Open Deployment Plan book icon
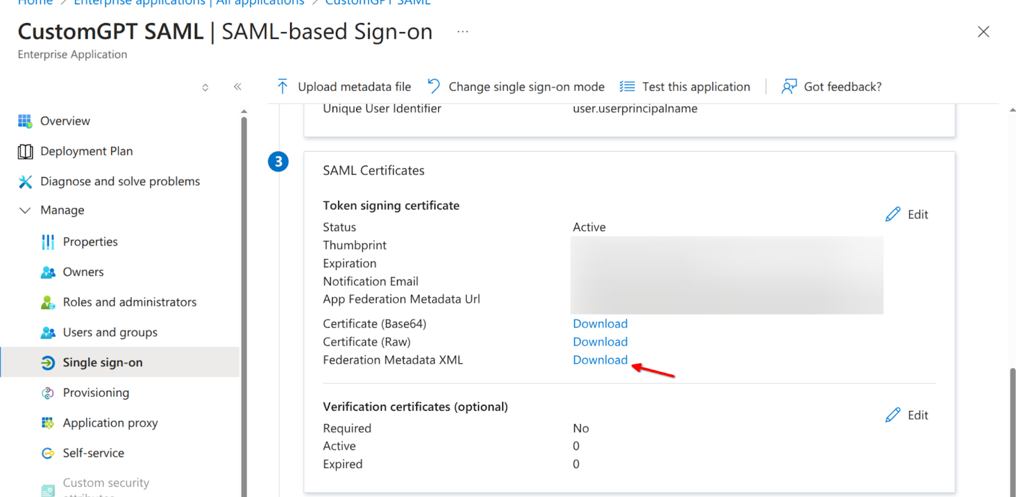Image resolution: width=1016 pixels, height=497 pixels. coord(25,151)
